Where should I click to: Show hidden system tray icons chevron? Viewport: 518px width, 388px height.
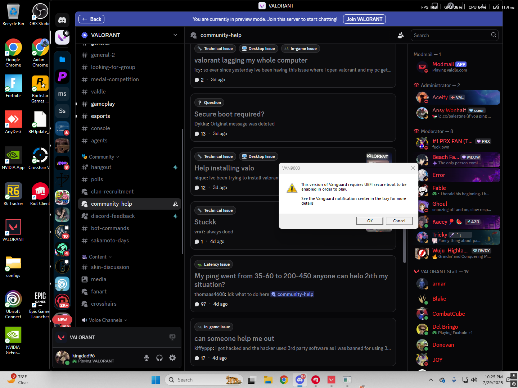431,380
